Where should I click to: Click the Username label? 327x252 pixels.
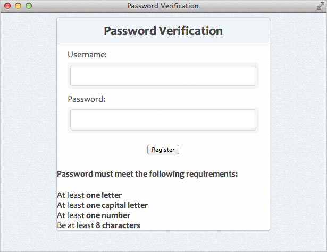[87, 54]
